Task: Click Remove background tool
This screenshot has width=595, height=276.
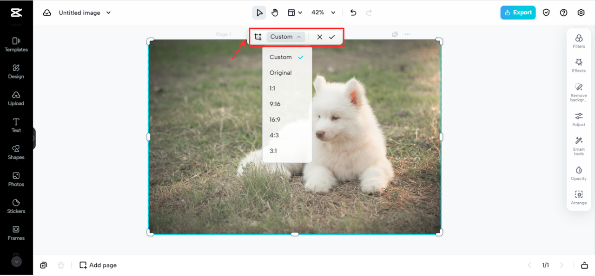Action: click(579, 92)
